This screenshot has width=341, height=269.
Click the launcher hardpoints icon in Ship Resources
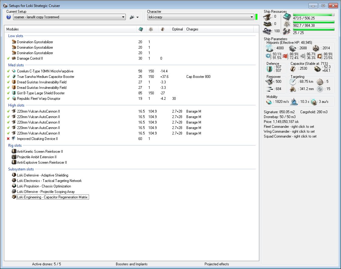point(267,24)
